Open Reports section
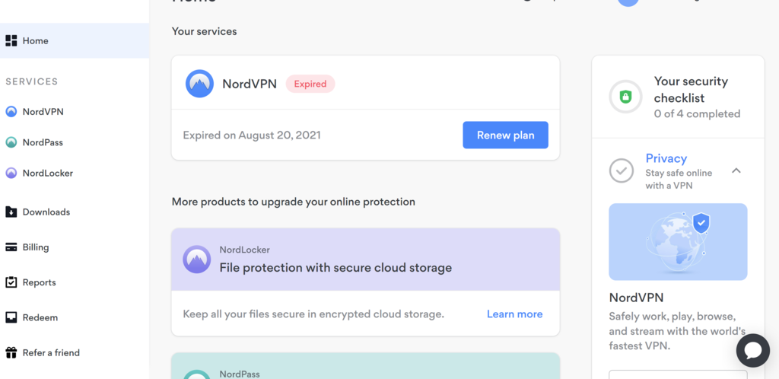The width and height of the screenshot is (779, 379). coord(40,282)
